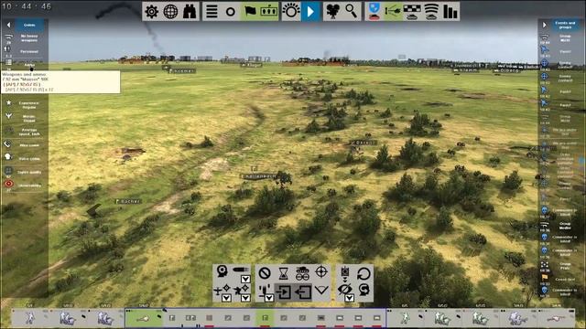Click the Personnel row in left panel

[x=25, y=51]
